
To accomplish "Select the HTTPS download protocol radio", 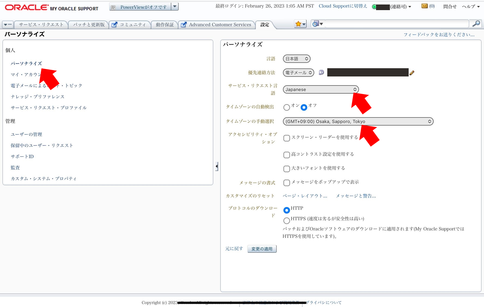I will (287, 221).
